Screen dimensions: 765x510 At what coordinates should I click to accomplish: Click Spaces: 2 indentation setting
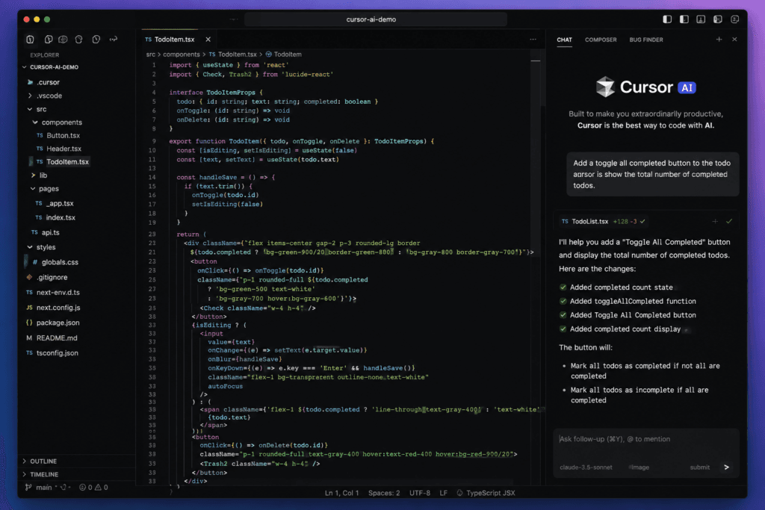(384, 493)
